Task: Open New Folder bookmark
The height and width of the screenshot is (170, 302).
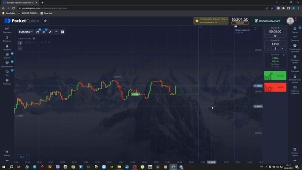Action: pos(9,13)
